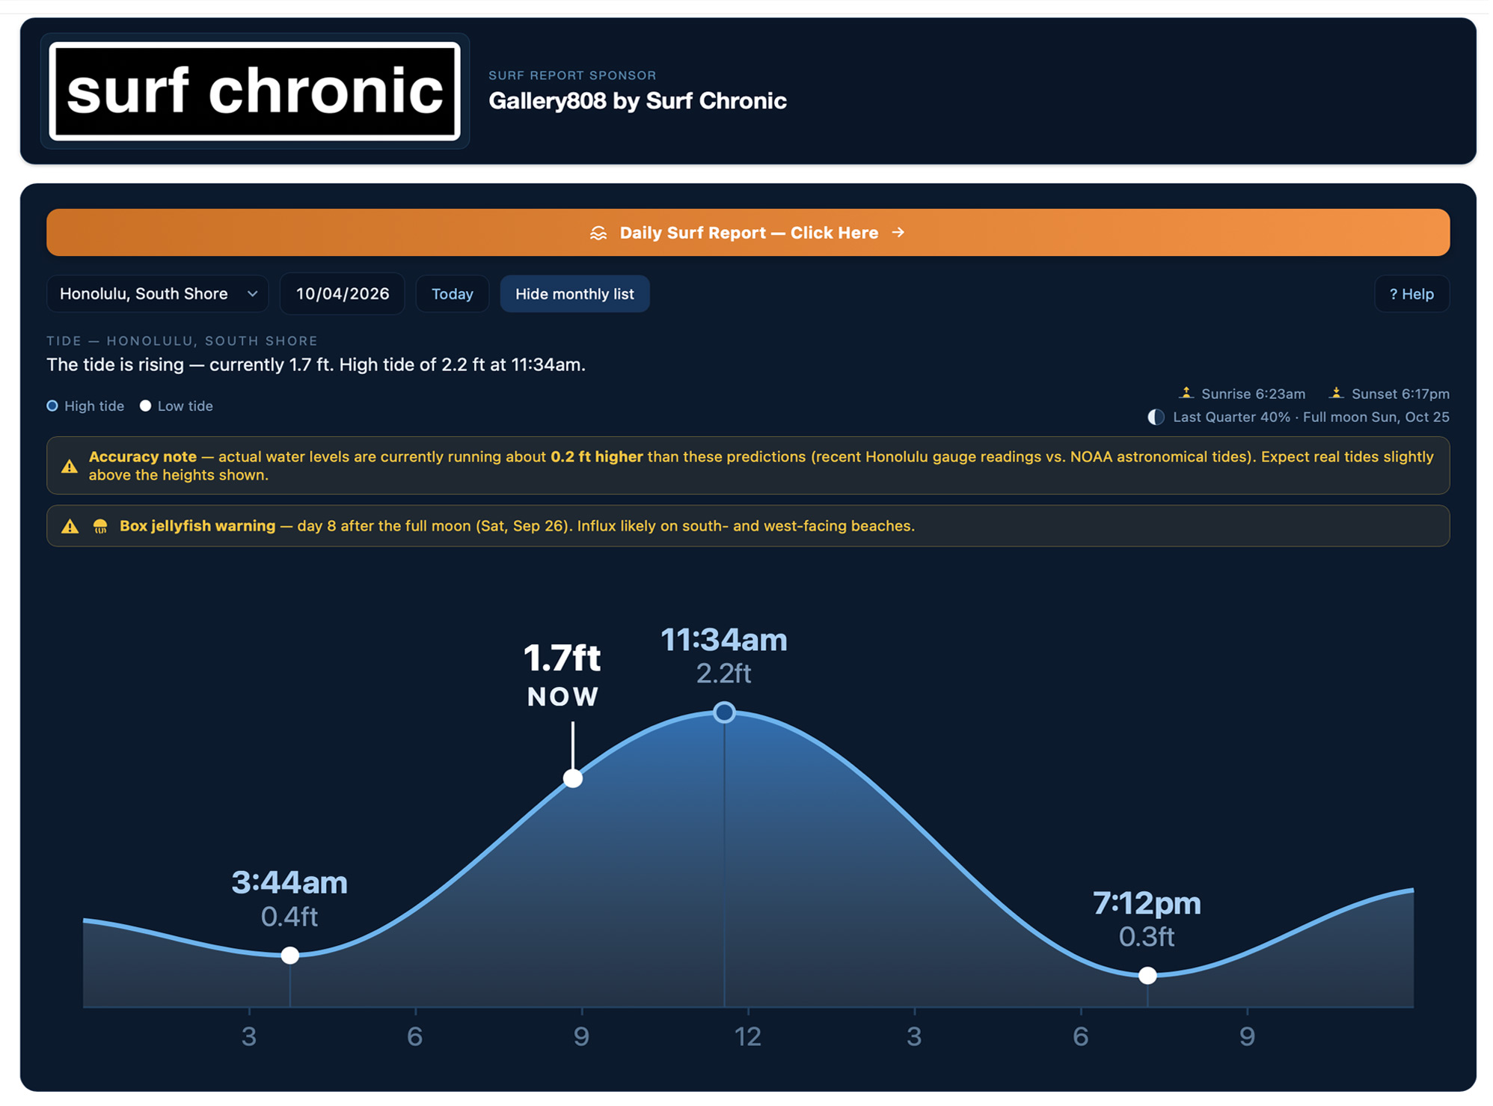The image size is (1493, 1106).
Task: Click the '0.3ft' evening low tide height label
Action: [x=1147, y=936]
